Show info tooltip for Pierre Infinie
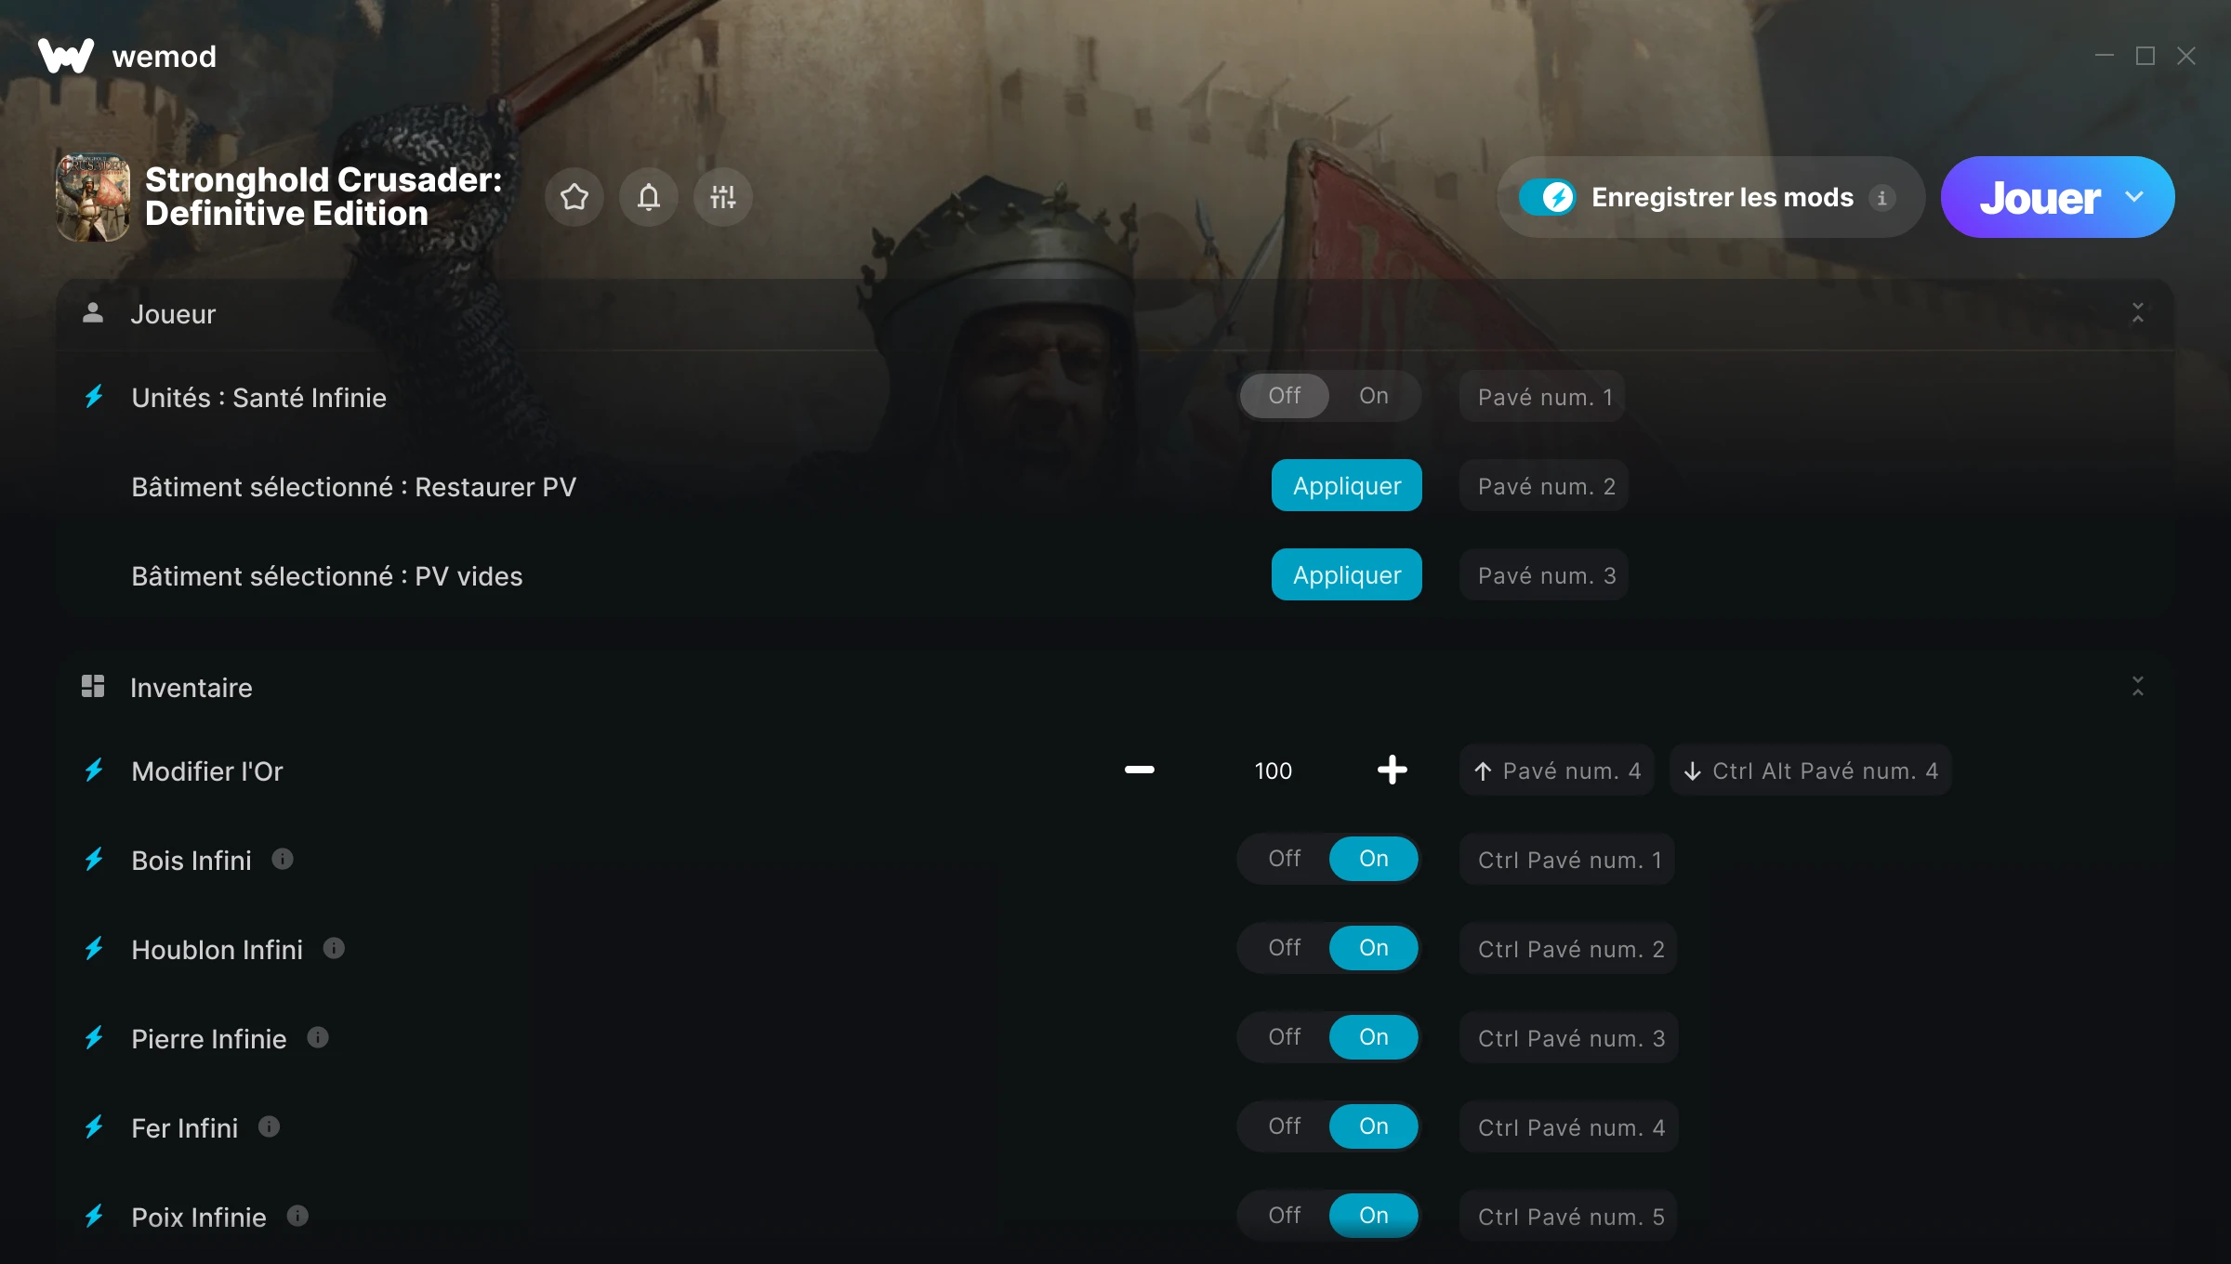 [318, 1037]
